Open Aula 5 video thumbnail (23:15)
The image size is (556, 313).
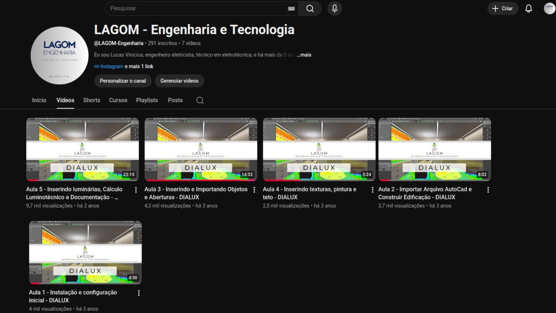coord(83,150)
